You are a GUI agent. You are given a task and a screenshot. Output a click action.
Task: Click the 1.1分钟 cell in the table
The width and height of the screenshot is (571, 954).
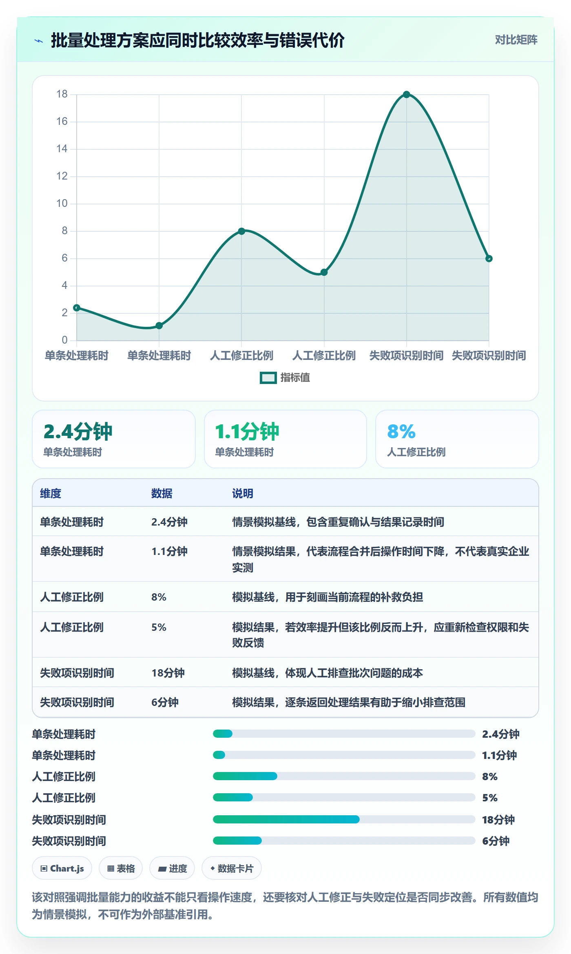(x=169, y=551)
